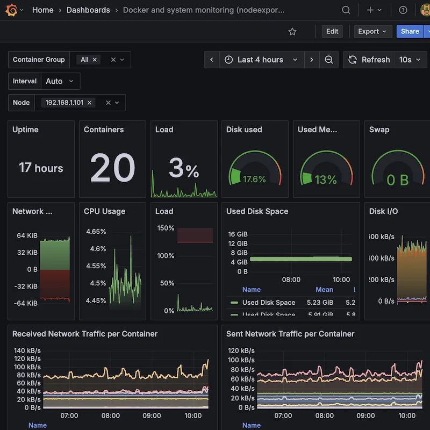Click the Edit button
This screenshot has width=430, height=430.
click(332, 31)
